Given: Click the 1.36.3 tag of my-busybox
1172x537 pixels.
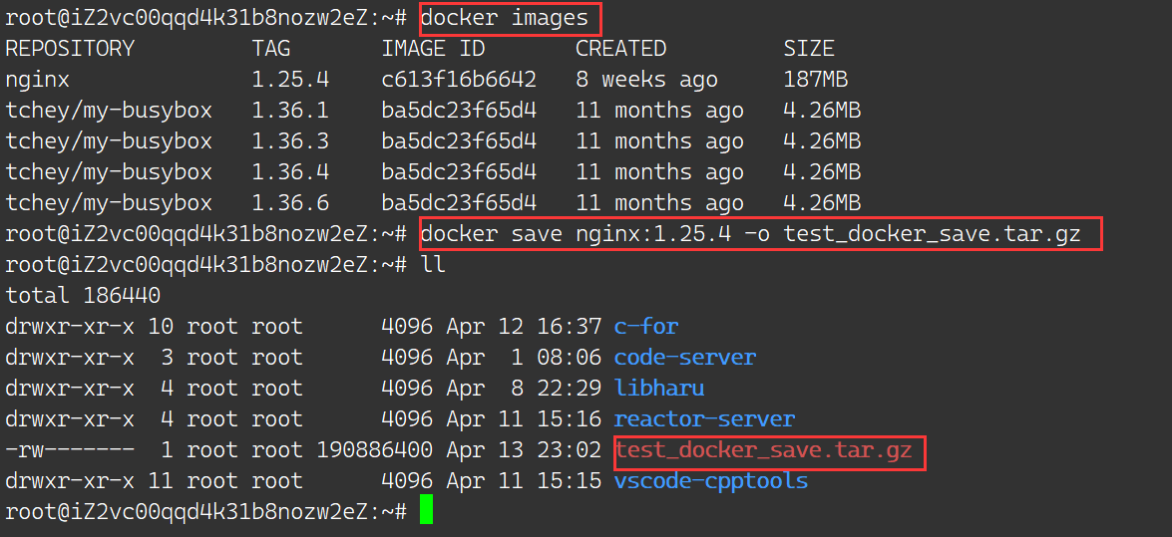Looking at the screenshot, I should point(291,141).
